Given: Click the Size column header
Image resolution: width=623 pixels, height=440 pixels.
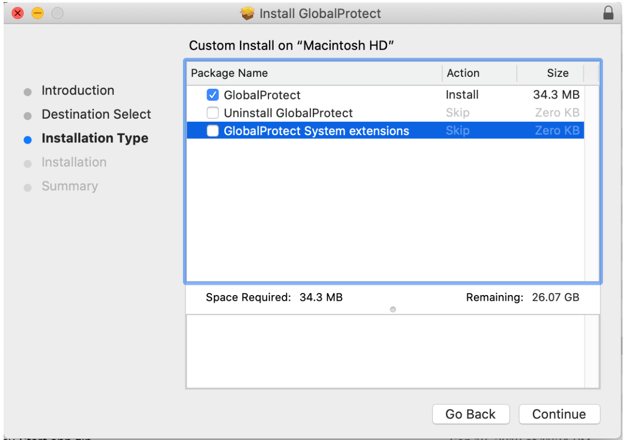Looking at the screenshot, I should click(x=558, y=73).
